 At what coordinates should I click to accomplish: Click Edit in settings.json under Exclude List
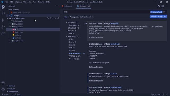(x=96, y=67)
